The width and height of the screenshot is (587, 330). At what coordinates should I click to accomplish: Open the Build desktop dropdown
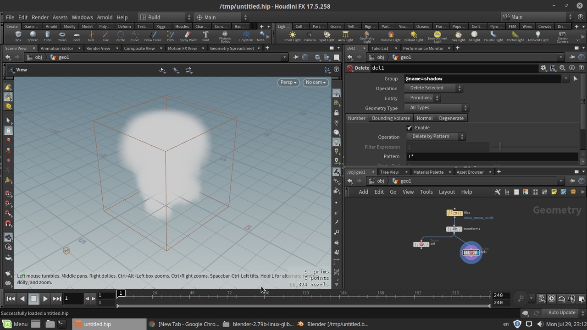click(165, 17)
